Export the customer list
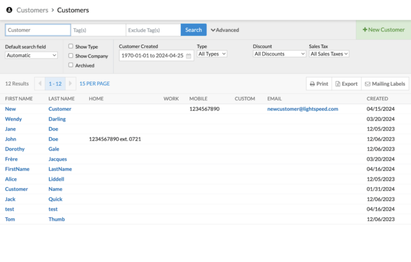This screenshot has width=411, height=262. [x=346, y=84]
